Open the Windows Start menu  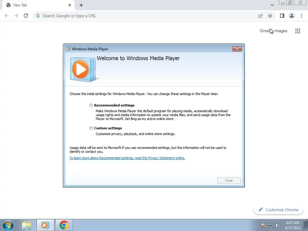[x=8, y=225]
